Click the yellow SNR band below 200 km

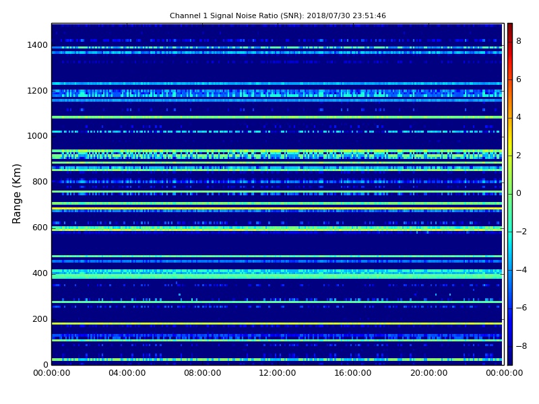(277, 324)
